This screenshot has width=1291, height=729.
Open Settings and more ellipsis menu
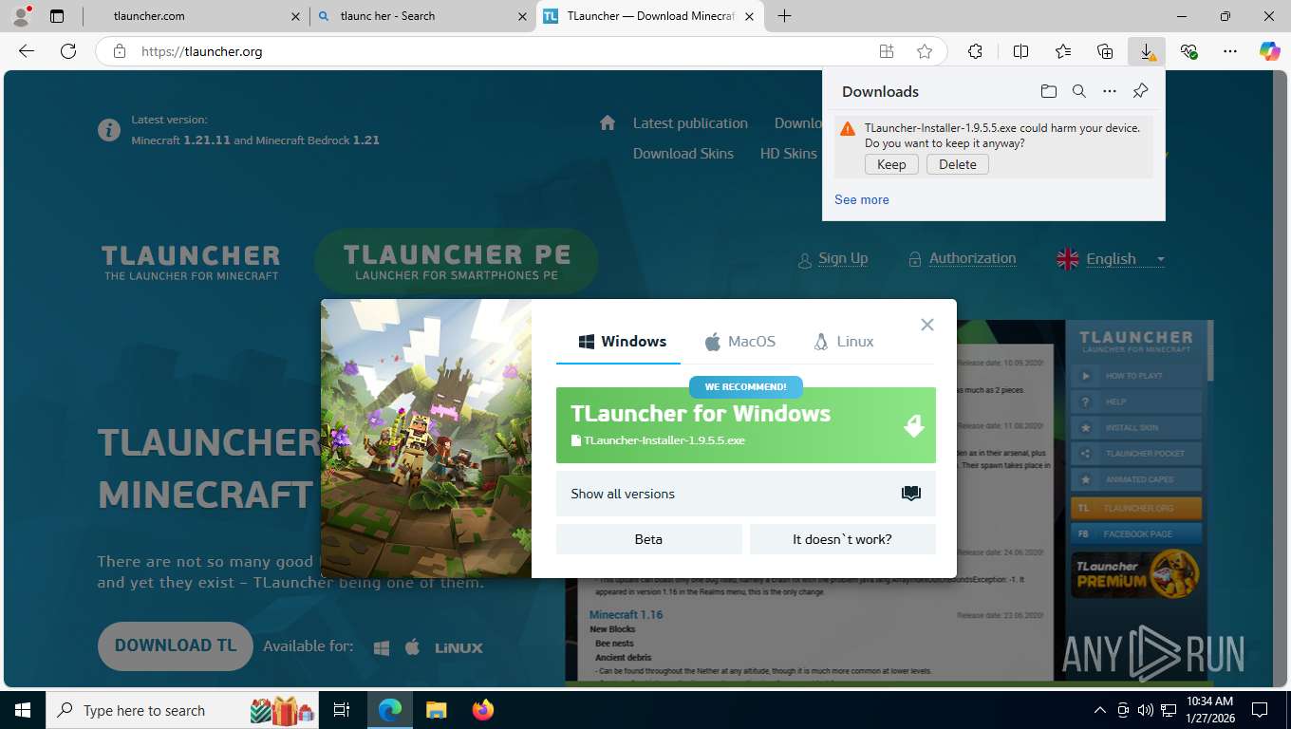coord(1230,51)
